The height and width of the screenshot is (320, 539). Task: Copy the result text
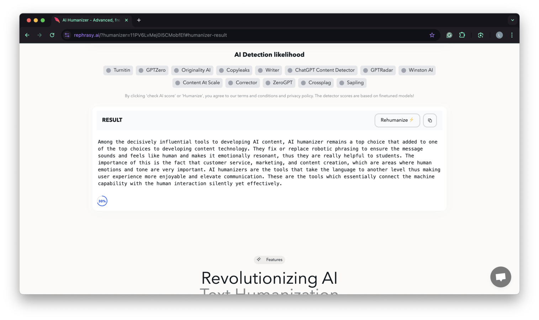coord(430,120)
